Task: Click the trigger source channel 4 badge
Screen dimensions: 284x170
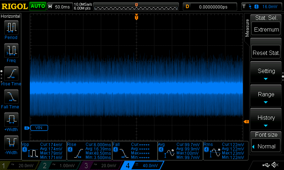Action: [x=256, y=7]
